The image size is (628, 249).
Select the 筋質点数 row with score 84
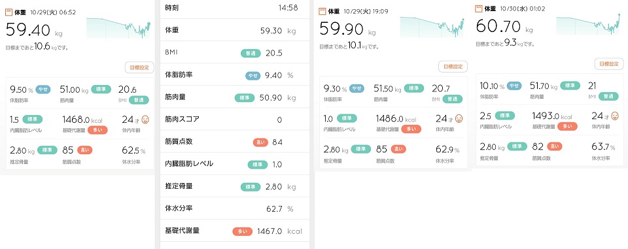[235, 141]
